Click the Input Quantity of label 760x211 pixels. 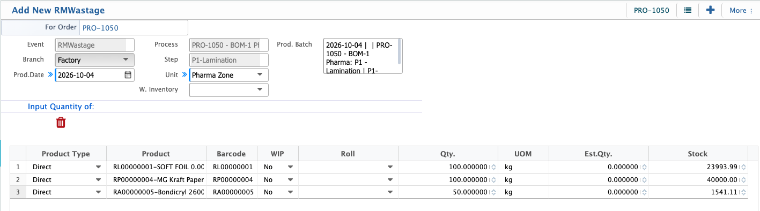point(61,107)
